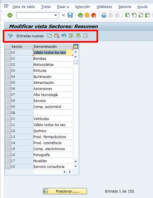Click the Select block icon
Viewport: 153px width, 198px height.
[78, 36]
